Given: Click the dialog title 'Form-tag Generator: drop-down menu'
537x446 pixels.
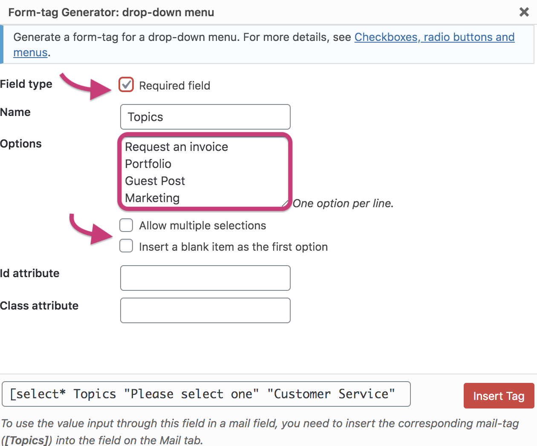Looking at the screenshot, I should [111, 12].
